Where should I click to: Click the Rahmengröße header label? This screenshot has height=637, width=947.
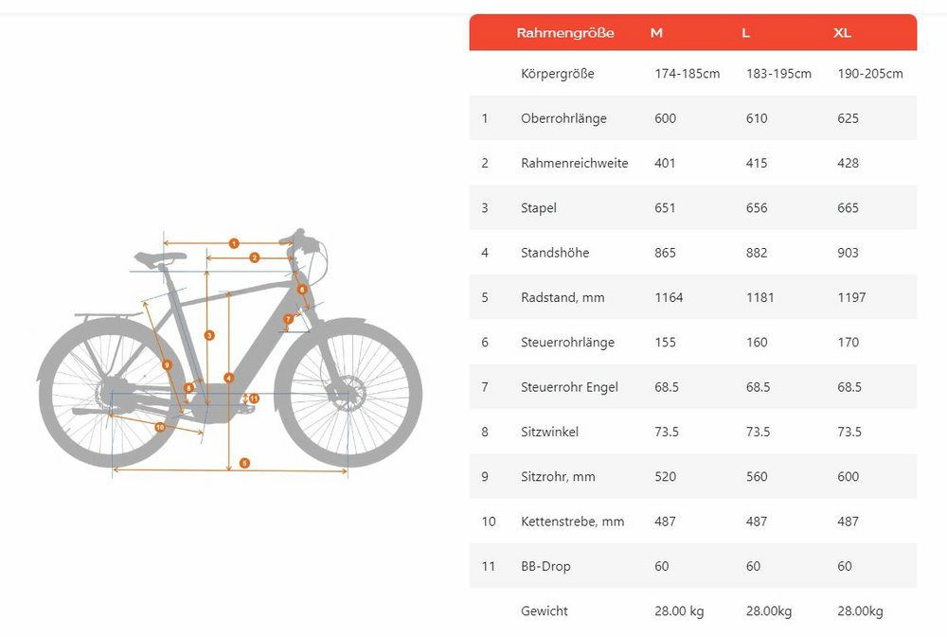564,32
